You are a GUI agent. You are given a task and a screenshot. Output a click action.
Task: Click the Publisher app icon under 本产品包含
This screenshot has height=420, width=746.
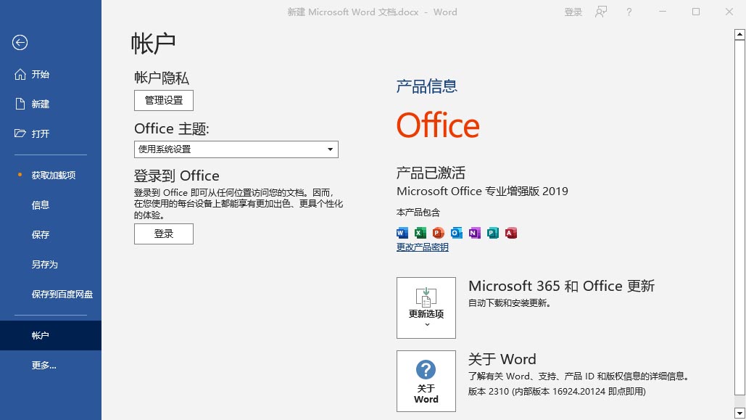(493, 233)
